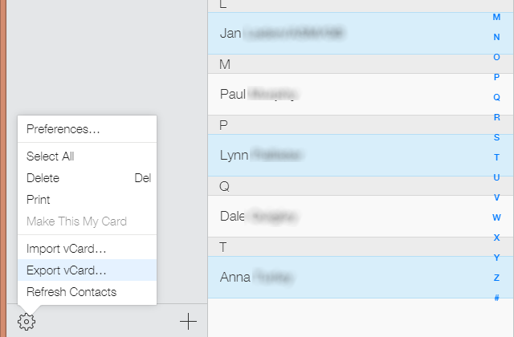Select the Anna contact row

pyautogui.click(x=345, y=277)
